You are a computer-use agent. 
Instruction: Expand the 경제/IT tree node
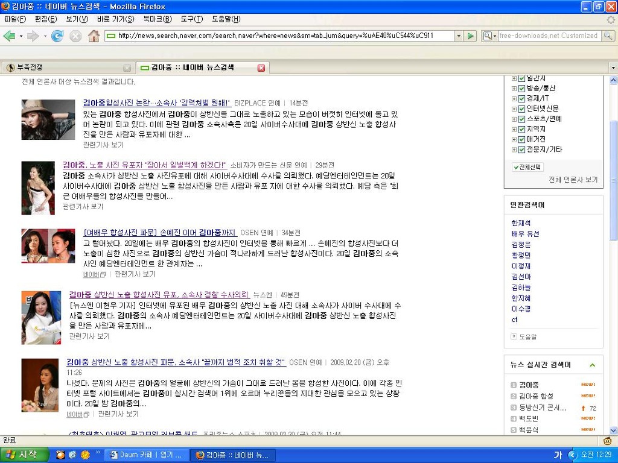coord(514,99)
